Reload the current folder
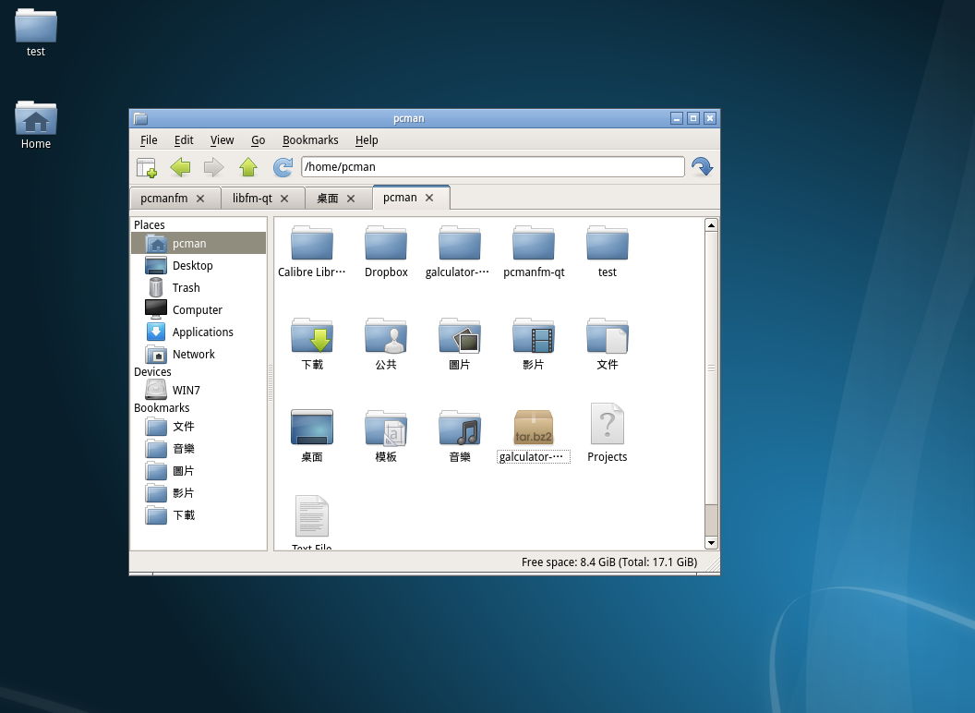The width and height of the screenshot is (975, 713). pos(283,167)
